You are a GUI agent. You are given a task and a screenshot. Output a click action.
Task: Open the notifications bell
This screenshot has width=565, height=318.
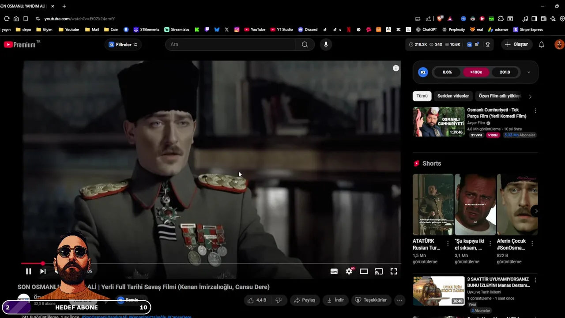point(542,45)
